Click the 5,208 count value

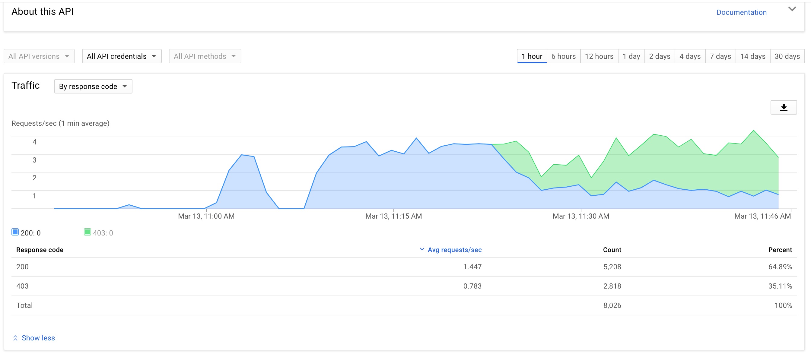point(612,267)
